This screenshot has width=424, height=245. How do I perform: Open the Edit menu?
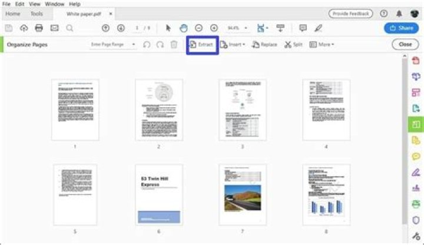[20, 4]
